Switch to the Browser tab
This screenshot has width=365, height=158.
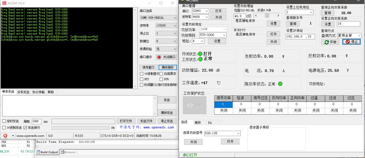pos(69,152)
